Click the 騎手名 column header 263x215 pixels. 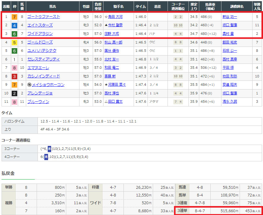(x=118, y=6)
